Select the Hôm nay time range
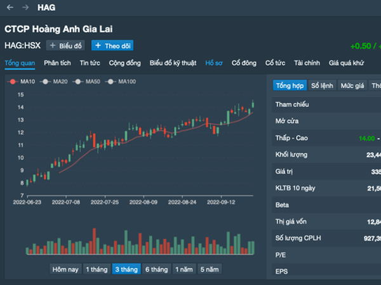This screenshot has width=381, height=285. pos(65,269)
